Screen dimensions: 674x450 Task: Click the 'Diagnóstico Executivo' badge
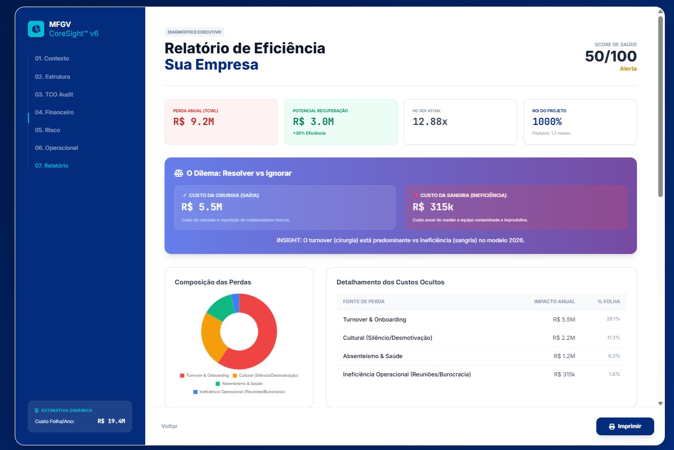[x=195, y=31]
